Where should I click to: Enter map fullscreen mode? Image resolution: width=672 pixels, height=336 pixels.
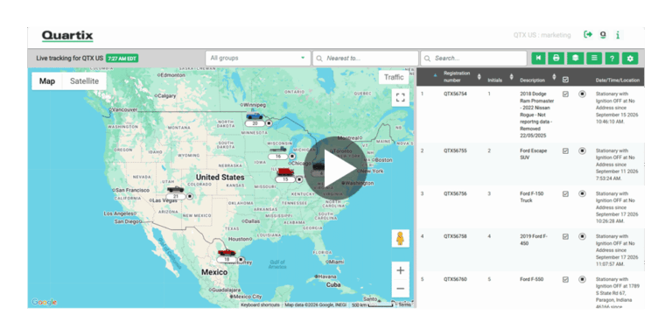400,98
